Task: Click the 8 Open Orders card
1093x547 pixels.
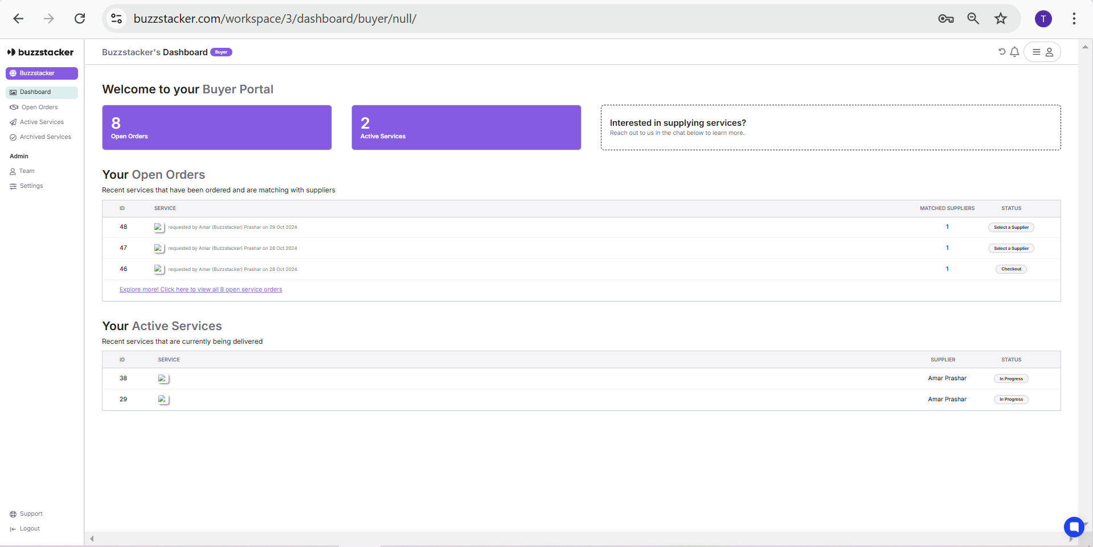Action: pos(217,128)
